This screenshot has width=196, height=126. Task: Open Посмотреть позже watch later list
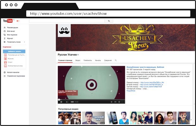tap(14, 42)
